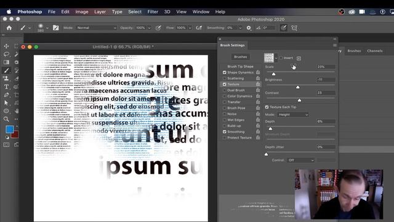Viewport: 394px width, 222px height.
Task: Open the brush preset picker arrow
Action: tap(47, 28)
